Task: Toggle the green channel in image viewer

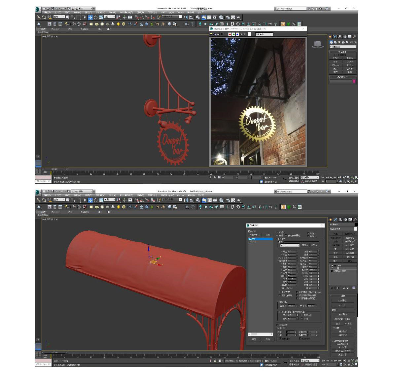Action: tap(233, 34)
